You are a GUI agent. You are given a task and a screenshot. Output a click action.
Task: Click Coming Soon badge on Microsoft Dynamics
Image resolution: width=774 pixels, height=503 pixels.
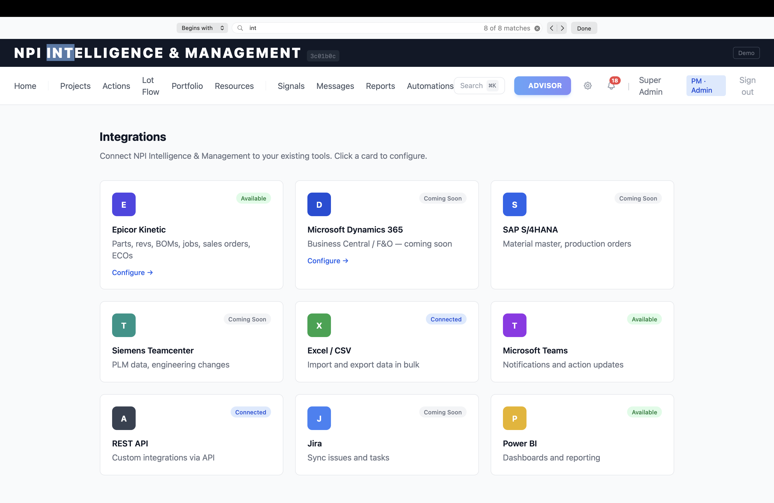(443, 198)
